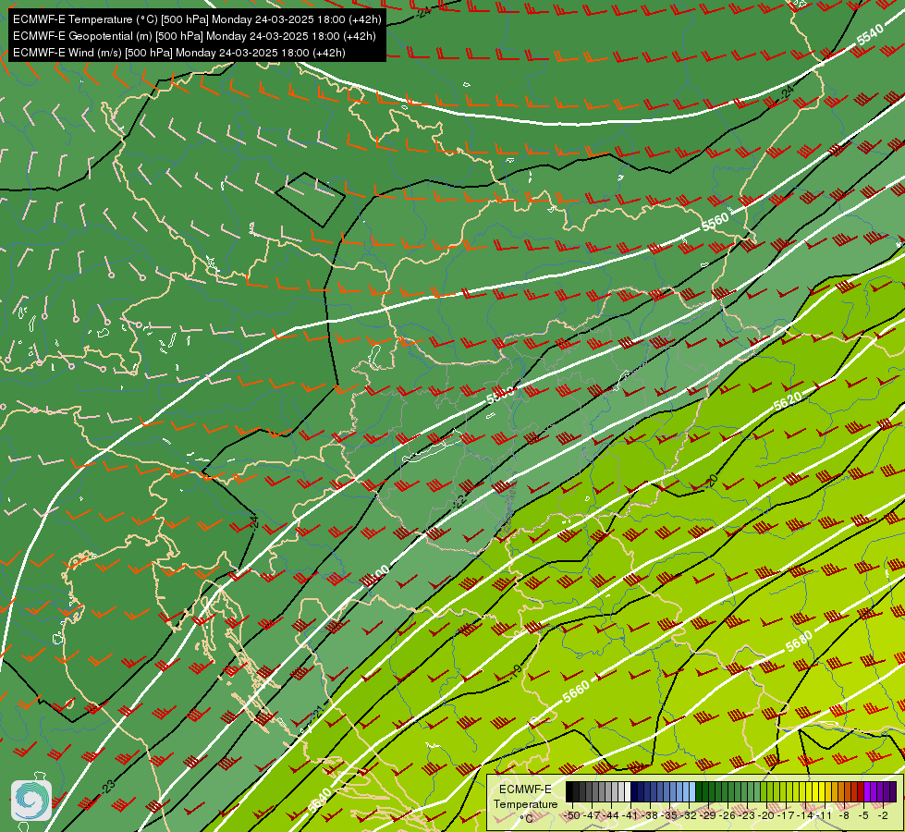Click the -5 tick label in the legend
Screen dimensions: 905x832
click(864, 815)
